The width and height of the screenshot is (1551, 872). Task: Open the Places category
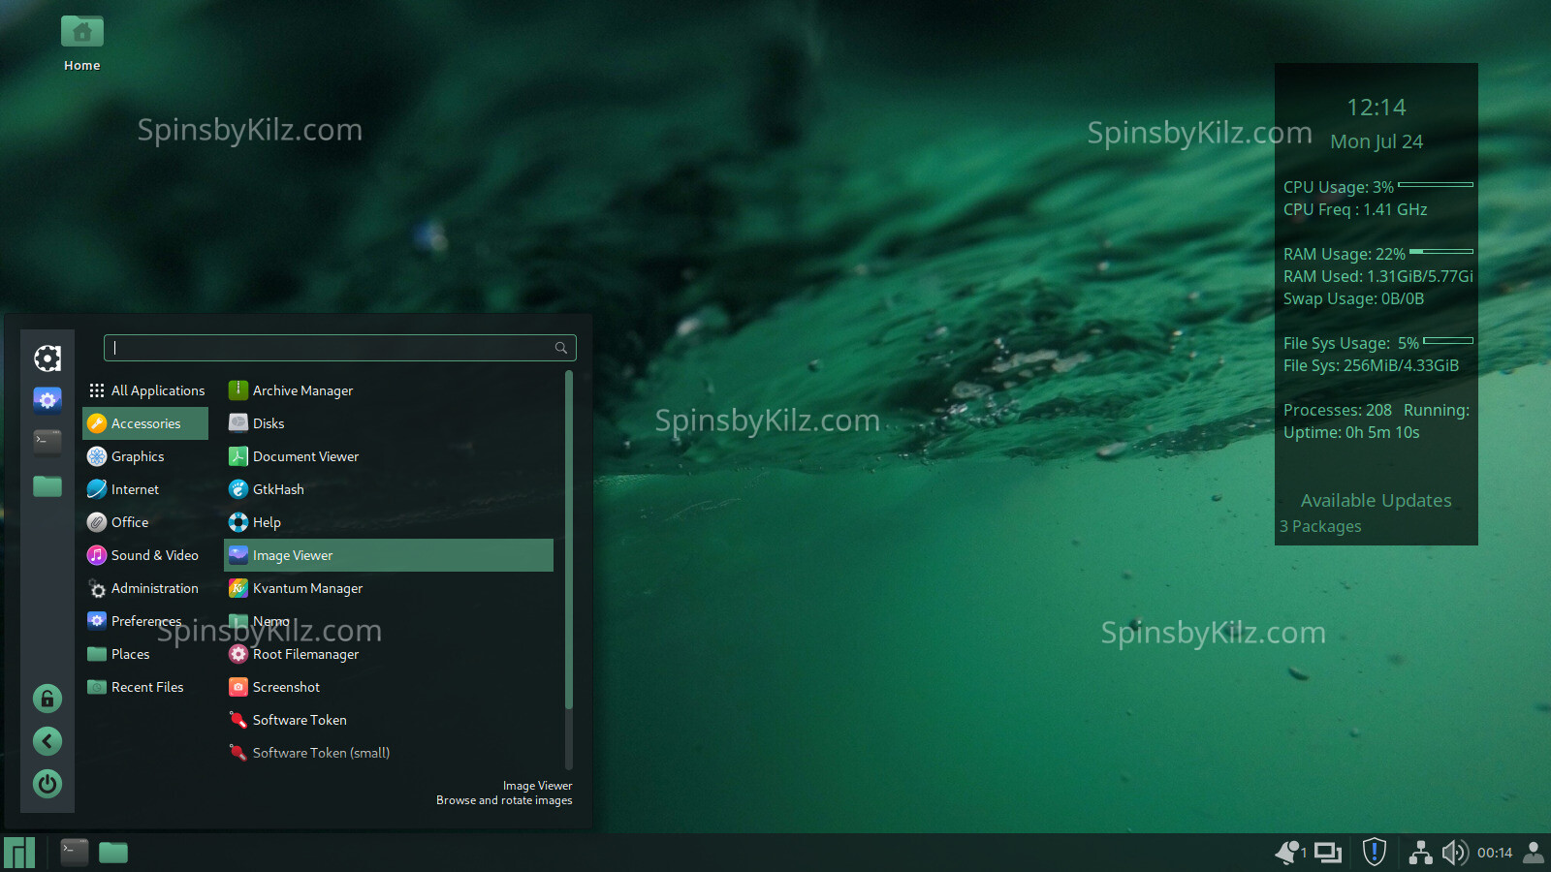pos(145,654)
